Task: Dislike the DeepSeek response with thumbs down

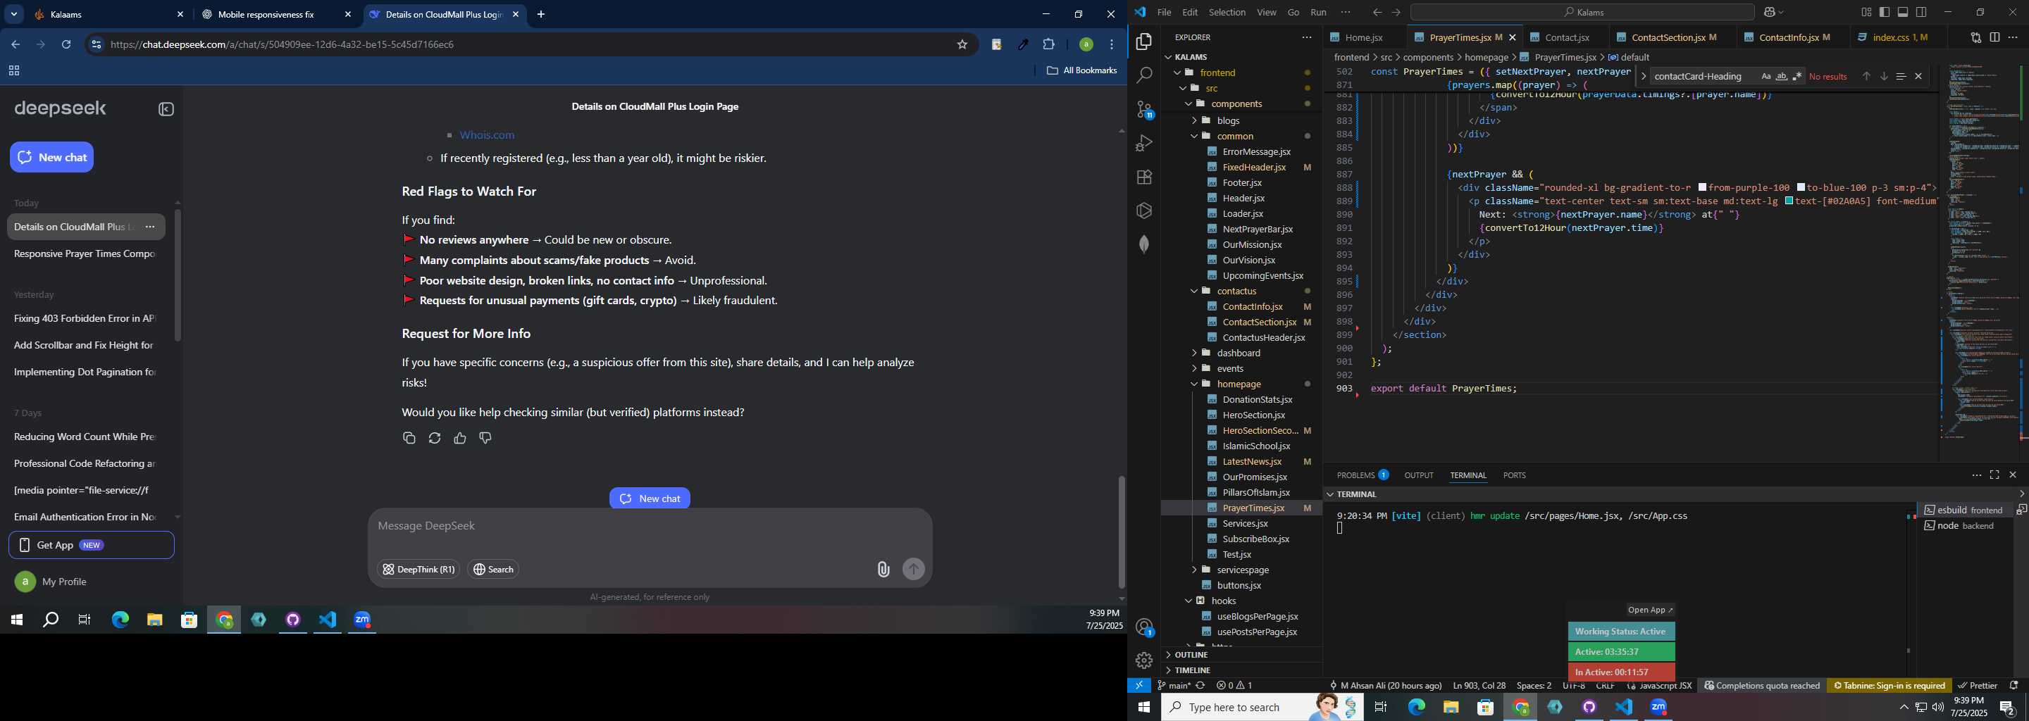Action: (485, 439)
